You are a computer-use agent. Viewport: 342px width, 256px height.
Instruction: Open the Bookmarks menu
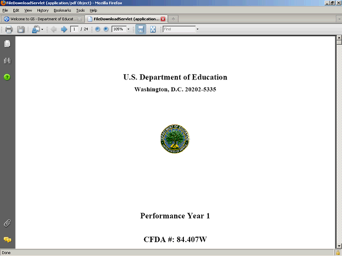click(62, 11)
